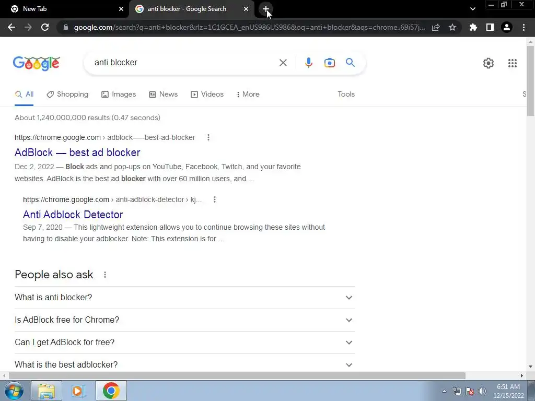Share this page icon in address bar
535x401 pixels.
[x=436, y=27]
